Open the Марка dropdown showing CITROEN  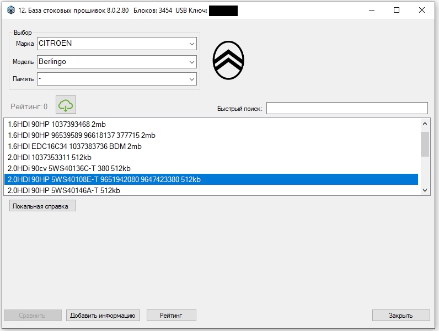[117, 44]
